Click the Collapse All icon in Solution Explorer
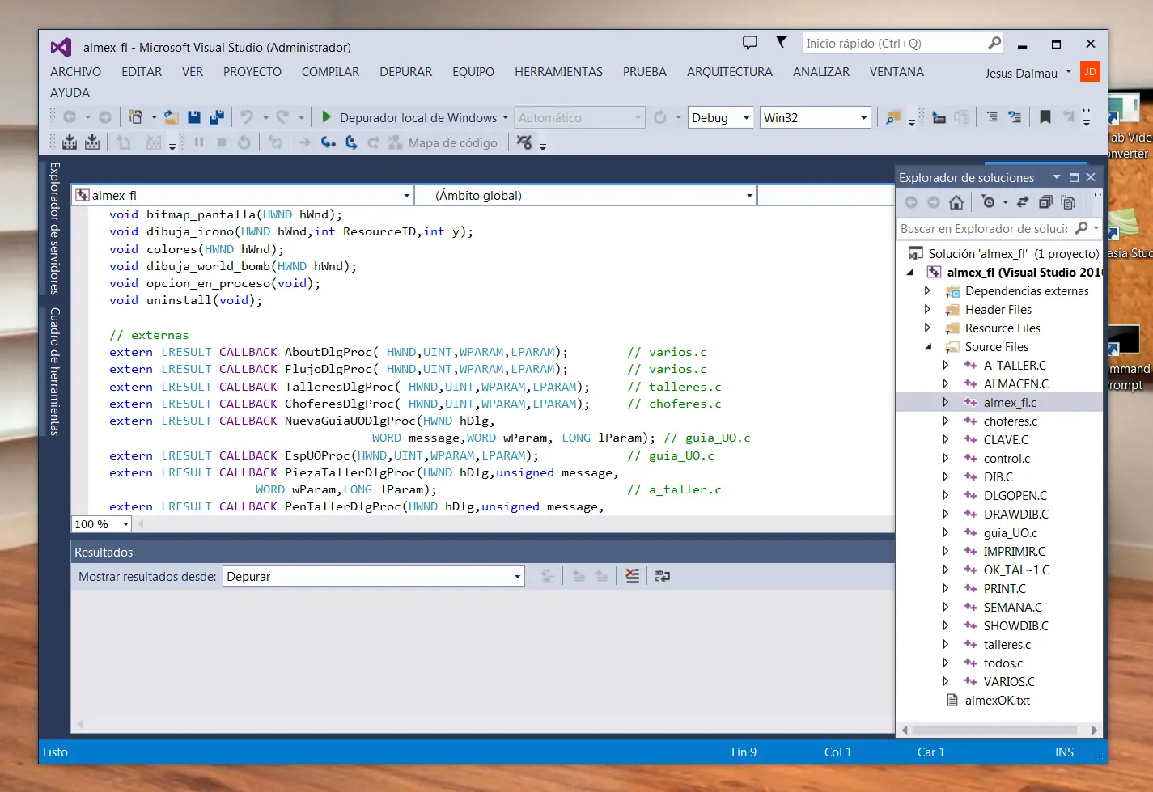 (1045, 201)
